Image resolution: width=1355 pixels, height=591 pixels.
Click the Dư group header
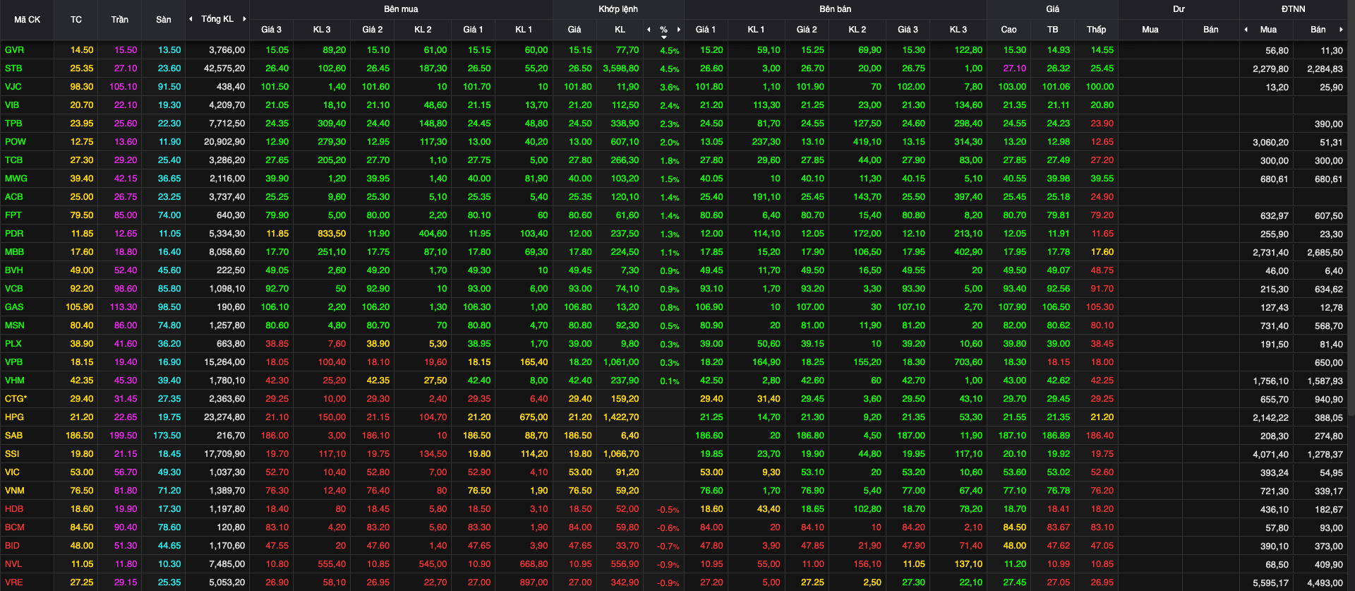(x=1179, y=9)
